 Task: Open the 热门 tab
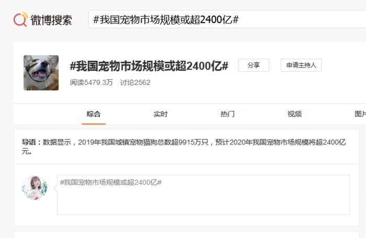tap(227, 114)
